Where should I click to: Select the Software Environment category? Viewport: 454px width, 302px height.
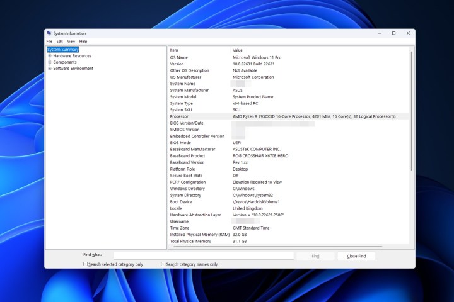[x=73, y=69]
